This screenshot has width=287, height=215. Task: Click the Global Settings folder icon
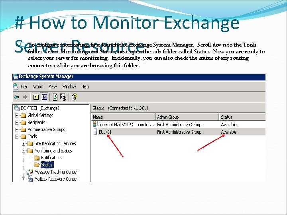pos(23,115)
